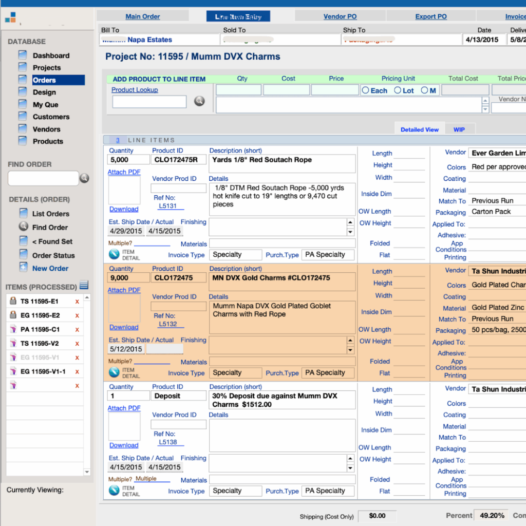This screenshot has width=526, height=526.
Task: Click the Find Order search magnifier icon
Action: pos(84,178)
